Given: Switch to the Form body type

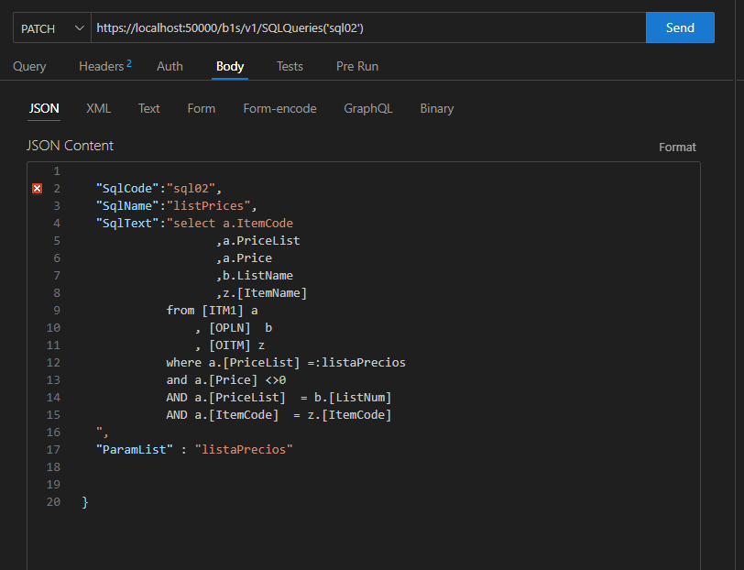Looking at the screenshot, I should click(201, 108).
